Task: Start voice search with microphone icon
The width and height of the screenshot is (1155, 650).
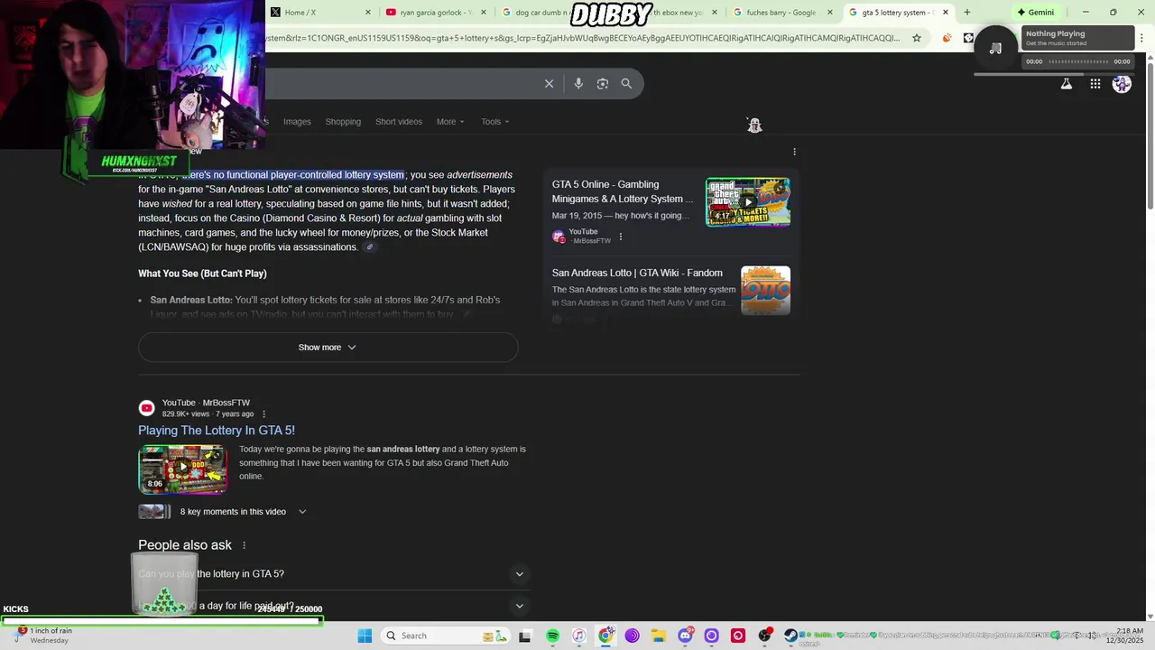Action: pyautogui.click(x=578, y=83)
